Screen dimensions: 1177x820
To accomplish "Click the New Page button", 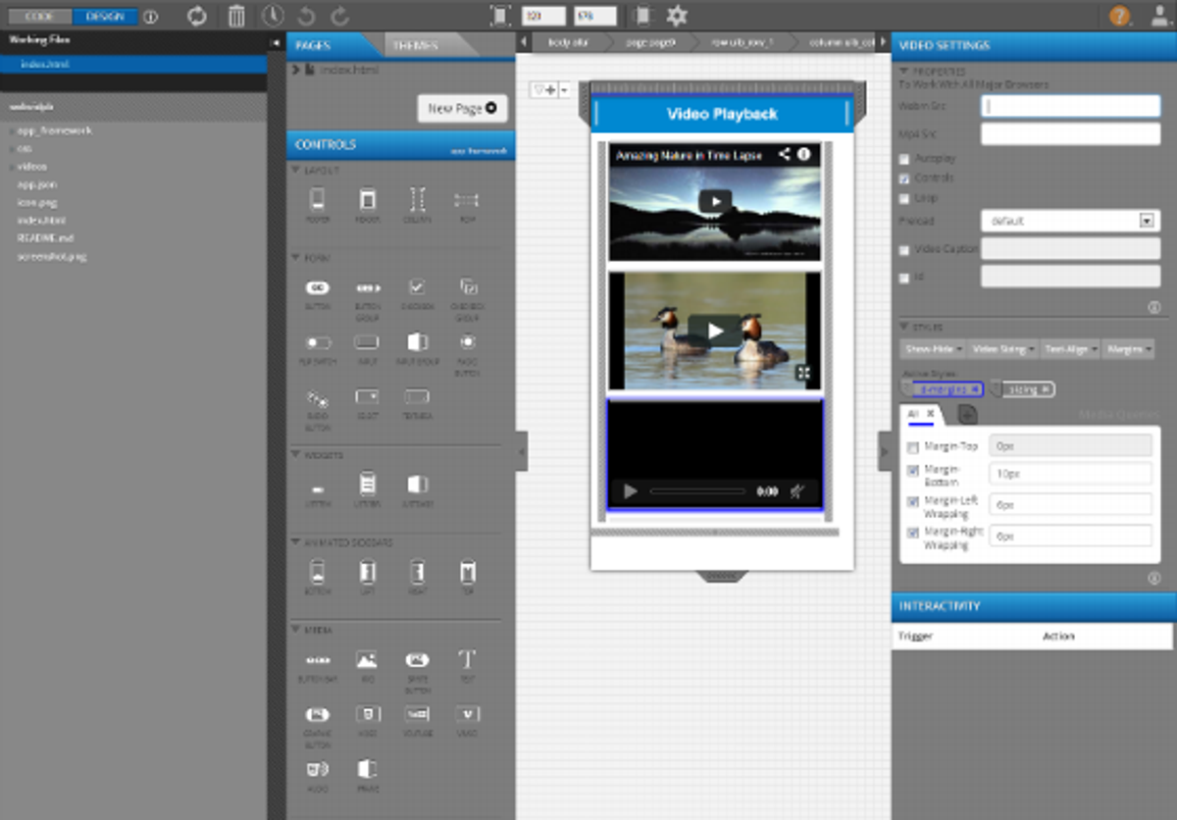I will tap(461, 109).
